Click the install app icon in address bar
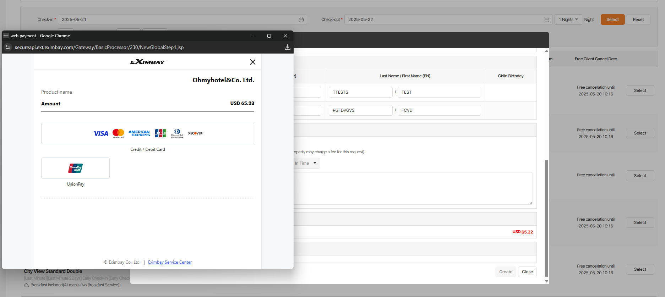 pyautogui.click(x=288, y=47)
